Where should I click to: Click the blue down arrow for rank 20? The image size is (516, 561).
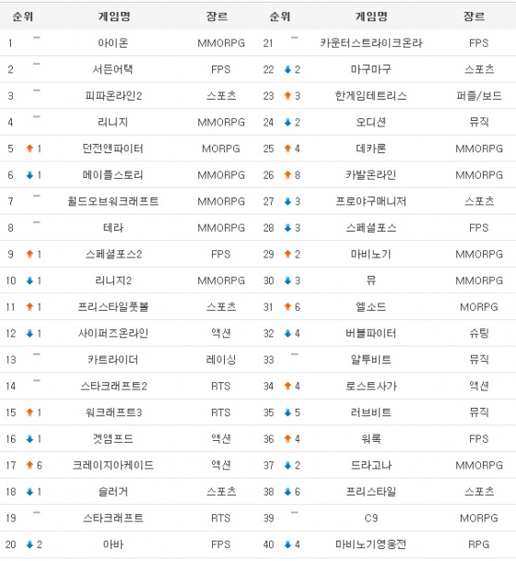tap(29, 544)
